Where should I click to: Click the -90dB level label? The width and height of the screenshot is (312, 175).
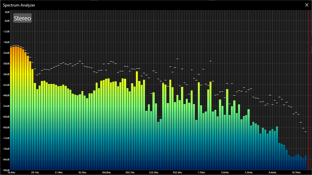pyautogui.click(x=6, y=170)
